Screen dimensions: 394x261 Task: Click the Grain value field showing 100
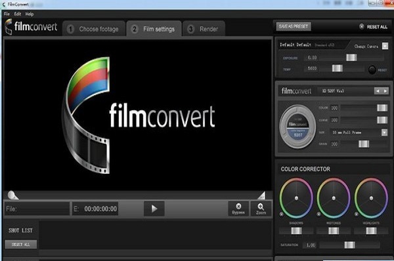pyautogui.click(x=334, y=144)
